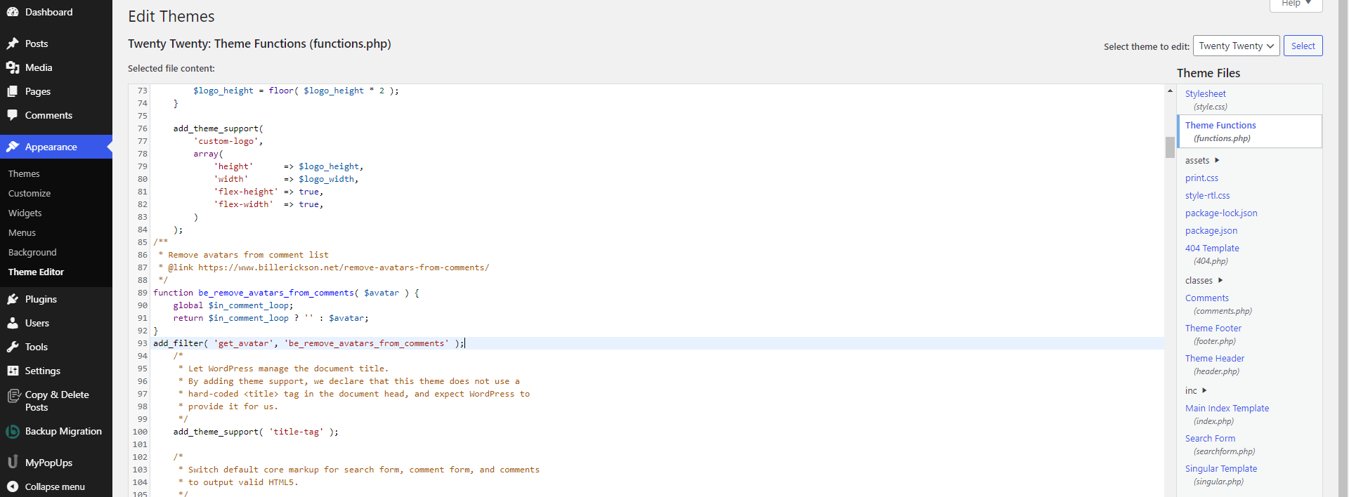Image resolution: width=1349 pixels, height=497 pixels.
Task: Open the Stylesheet style.css file
Action: point(1205,94)
